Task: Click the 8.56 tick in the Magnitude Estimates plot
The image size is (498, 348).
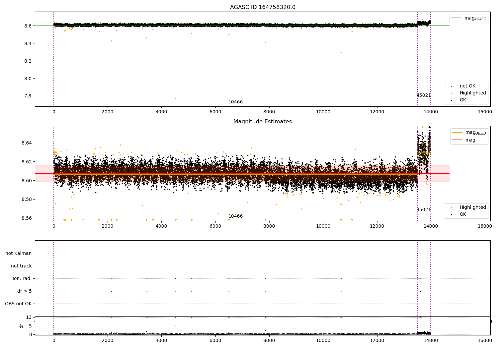Action: coord(26,218)
